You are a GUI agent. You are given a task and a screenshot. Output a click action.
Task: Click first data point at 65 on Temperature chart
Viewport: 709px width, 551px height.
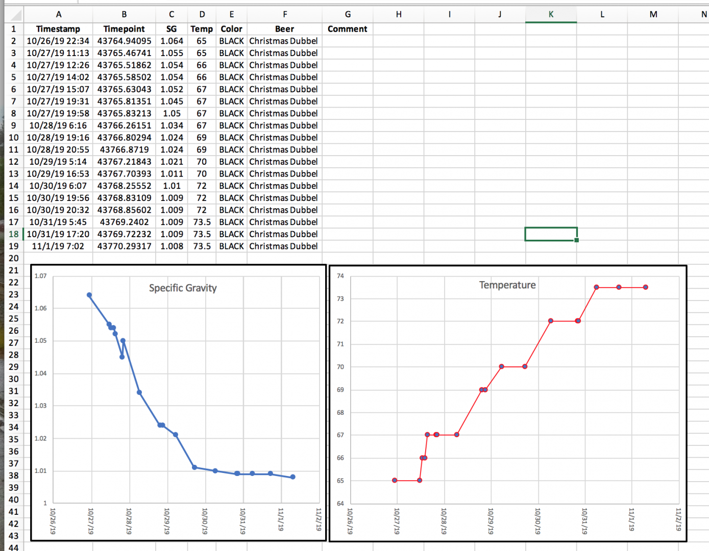[x=395, y=480]
